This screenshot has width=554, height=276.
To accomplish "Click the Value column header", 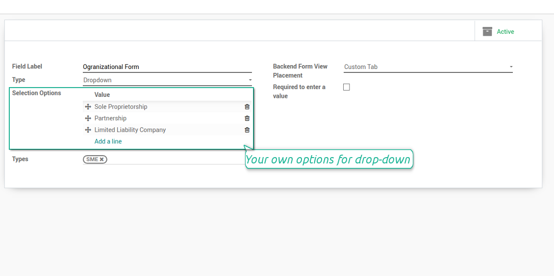I will coord(102,95).
